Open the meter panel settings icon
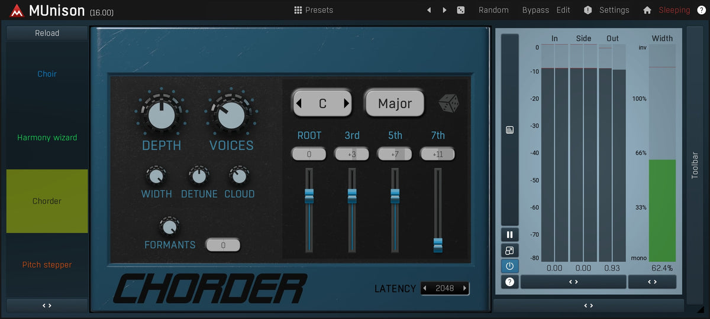This screenshot has height=319, width=710. [510, 130]
